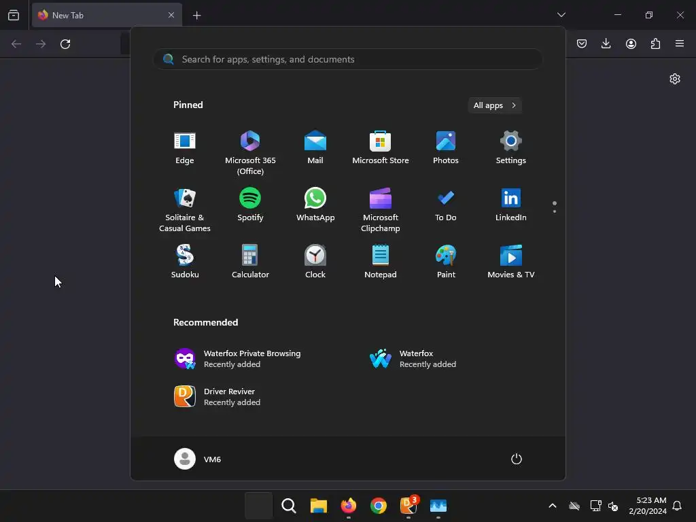The image size is (696, 522).
Task: Open recent browsing view button
Action: click(14, 15)
